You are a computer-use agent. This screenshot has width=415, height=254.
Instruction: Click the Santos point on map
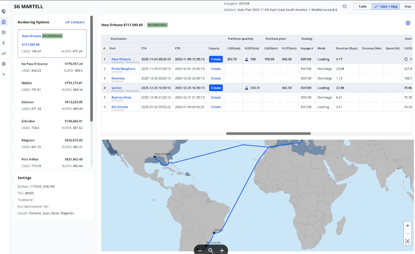(x=214, y=233)
